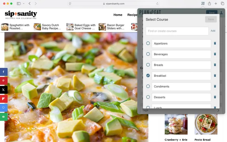Open the Pesto Bread thumbnail
227x142 pixels.
pyautogui.click(x=206, y=124)
